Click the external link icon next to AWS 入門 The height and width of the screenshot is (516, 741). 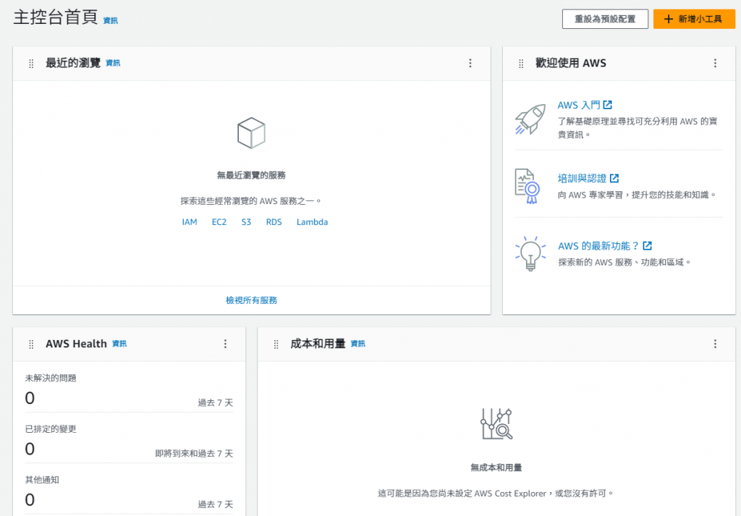point(607,105)
